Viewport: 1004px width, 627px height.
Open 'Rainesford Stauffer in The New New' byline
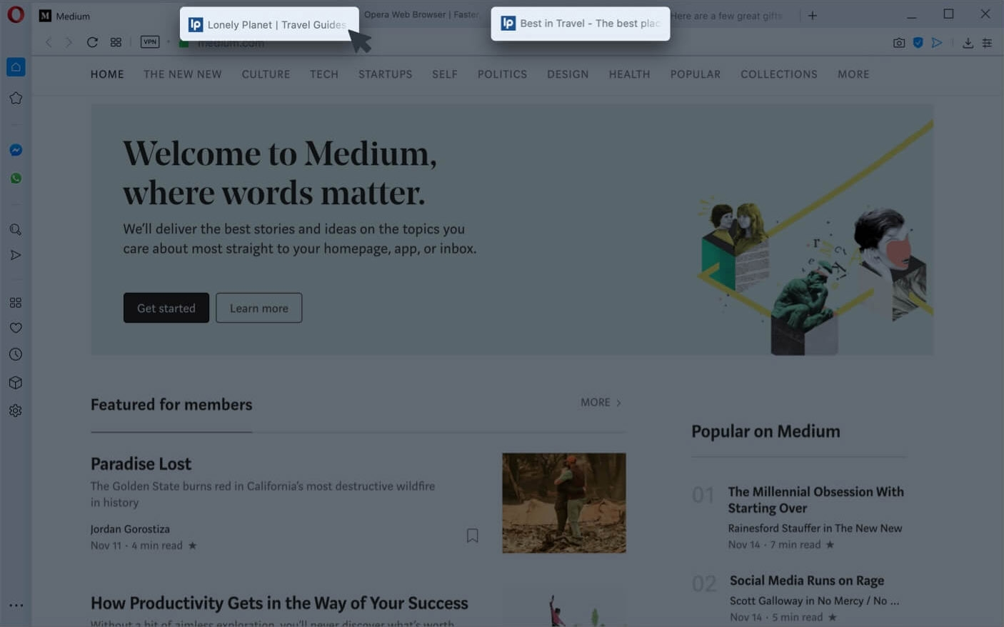tap(815, 528)
